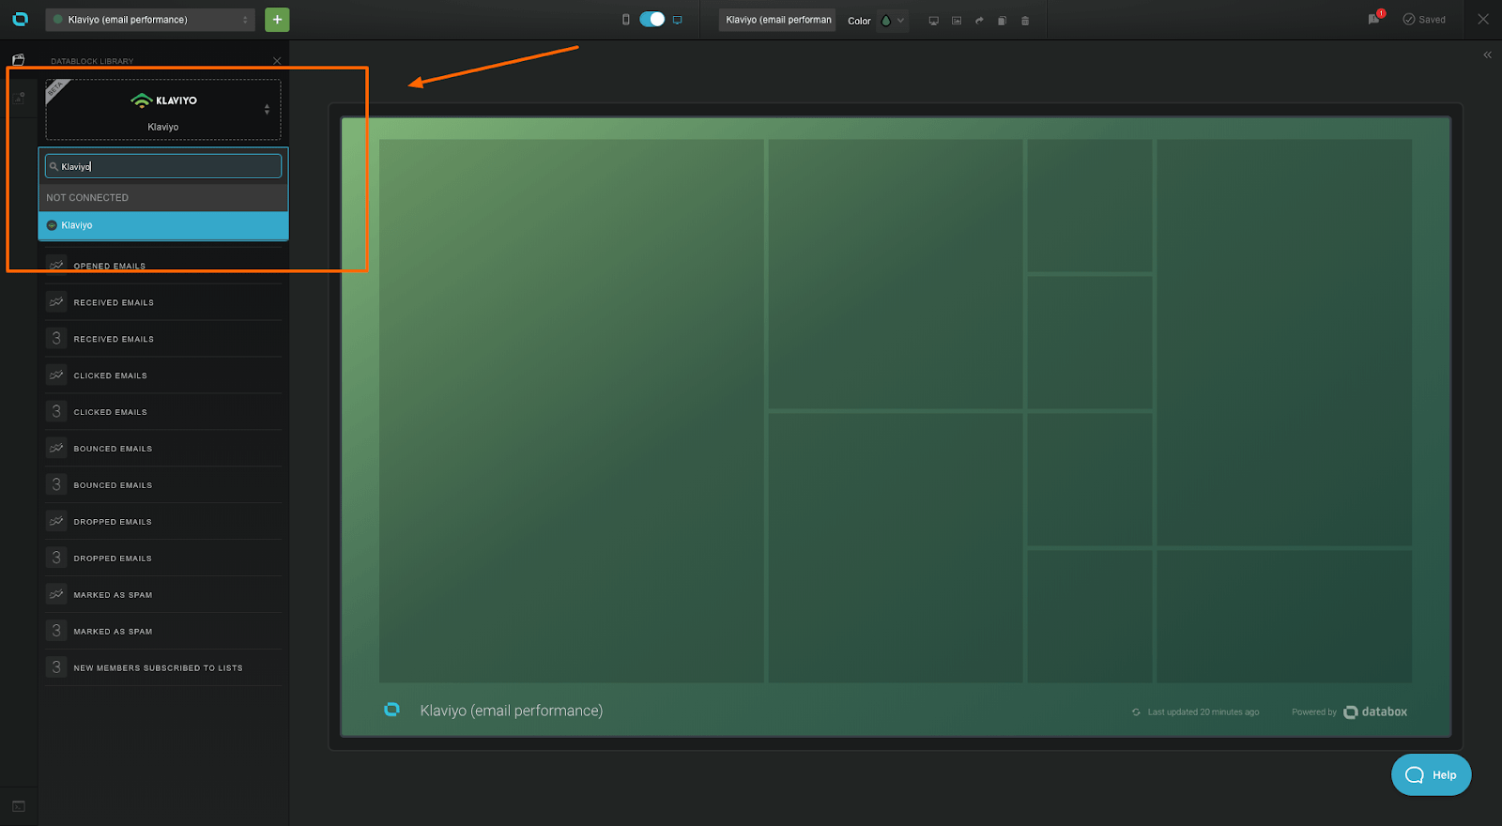
Task: Select the Clicked Emails number datablock
Action: [x=163, y=412]
